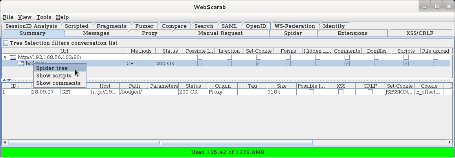Choose Show scripts in context menu
Image resolution: width=455 pixels, height=158 pixels.
point(60,75)
